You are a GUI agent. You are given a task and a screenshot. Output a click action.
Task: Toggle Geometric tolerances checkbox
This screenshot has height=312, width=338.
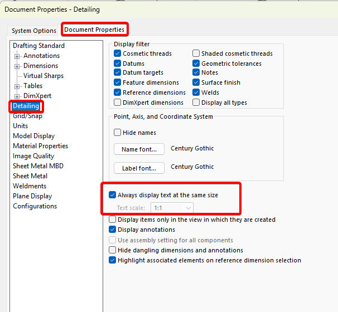(x=196, y=64)
